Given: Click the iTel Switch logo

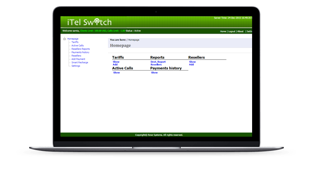Looking at the screenshot, I should point(86,22).
